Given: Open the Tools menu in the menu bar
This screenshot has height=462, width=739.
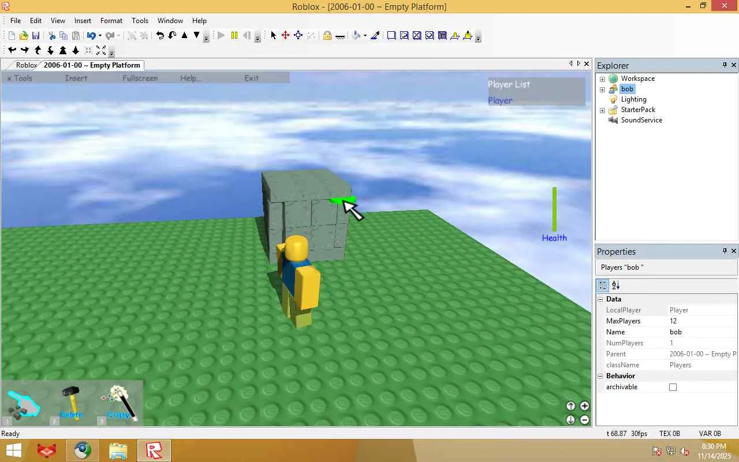Looking at the screenshot, I should 140,21.
